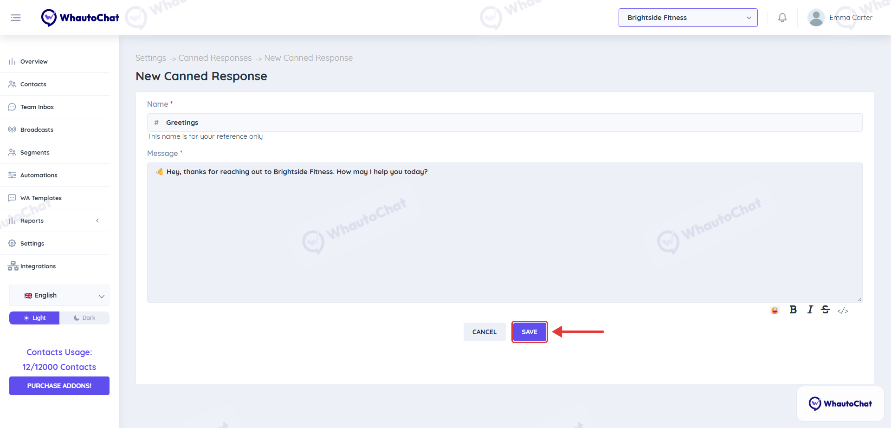
Task: Click Emma Carter's avatar icon
Action: tap(816, 18)
